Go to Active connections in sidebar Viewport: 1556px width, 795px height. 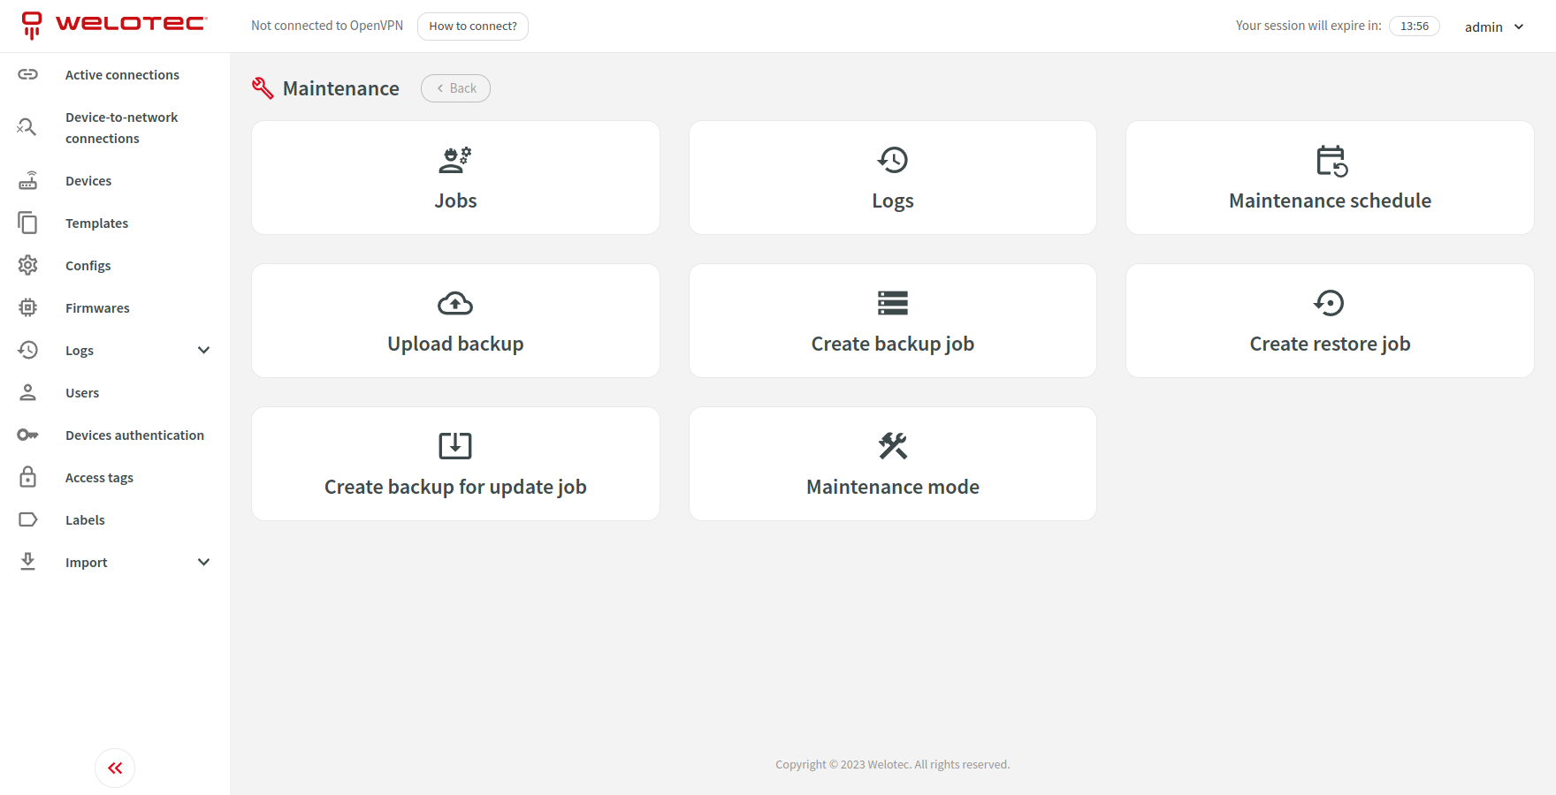coord(122,75)
